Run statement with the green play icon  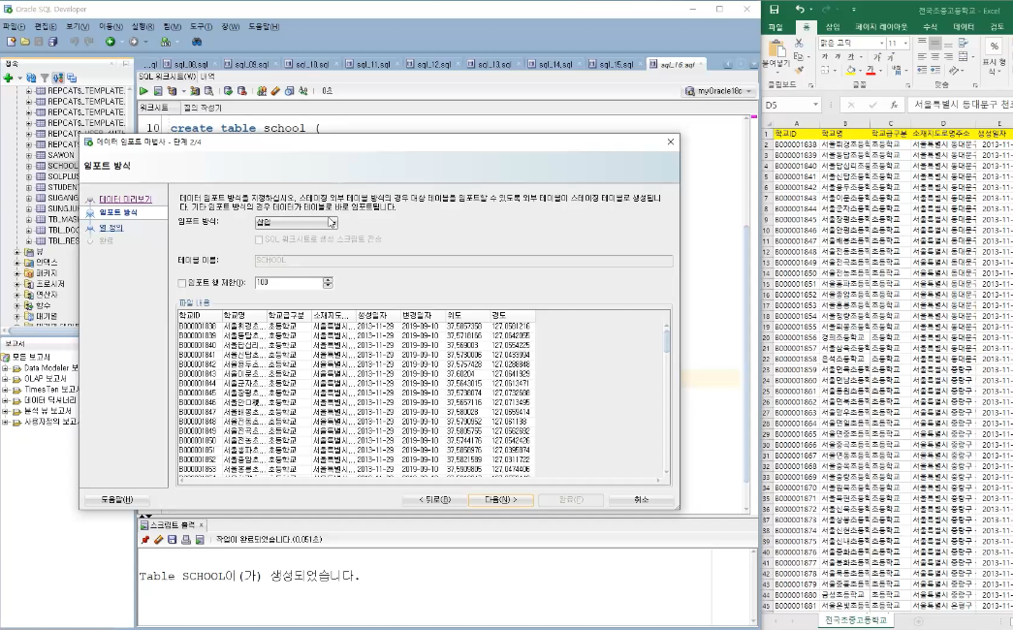143,91
